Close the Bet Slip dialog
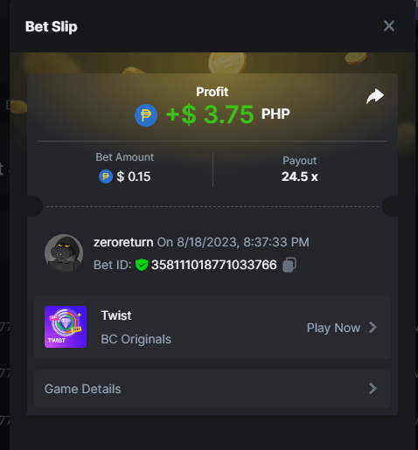This screenshot has height=450, width=418. coord(389,26)
